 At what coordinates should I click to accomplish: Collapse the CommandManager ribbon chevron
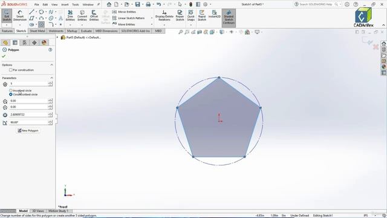383,25
